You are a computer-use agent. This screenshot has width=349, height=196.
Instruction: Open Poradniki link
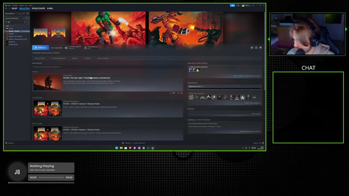point(87,58)
